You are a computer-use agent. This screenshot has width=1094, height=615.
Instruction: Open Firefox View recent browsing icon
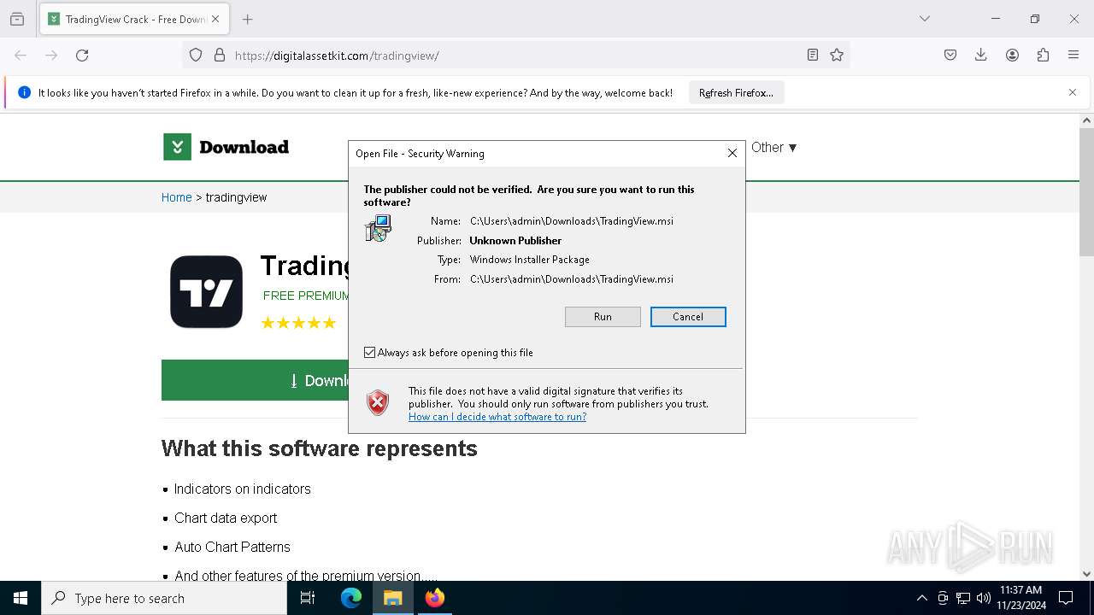tap(17, 19)
